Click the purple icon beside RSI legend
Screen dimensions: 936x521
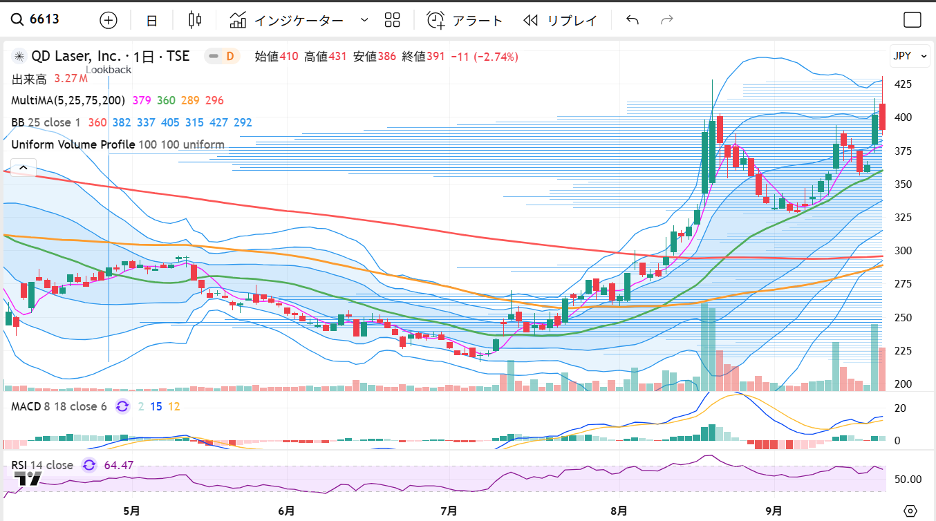coord(89,465)
